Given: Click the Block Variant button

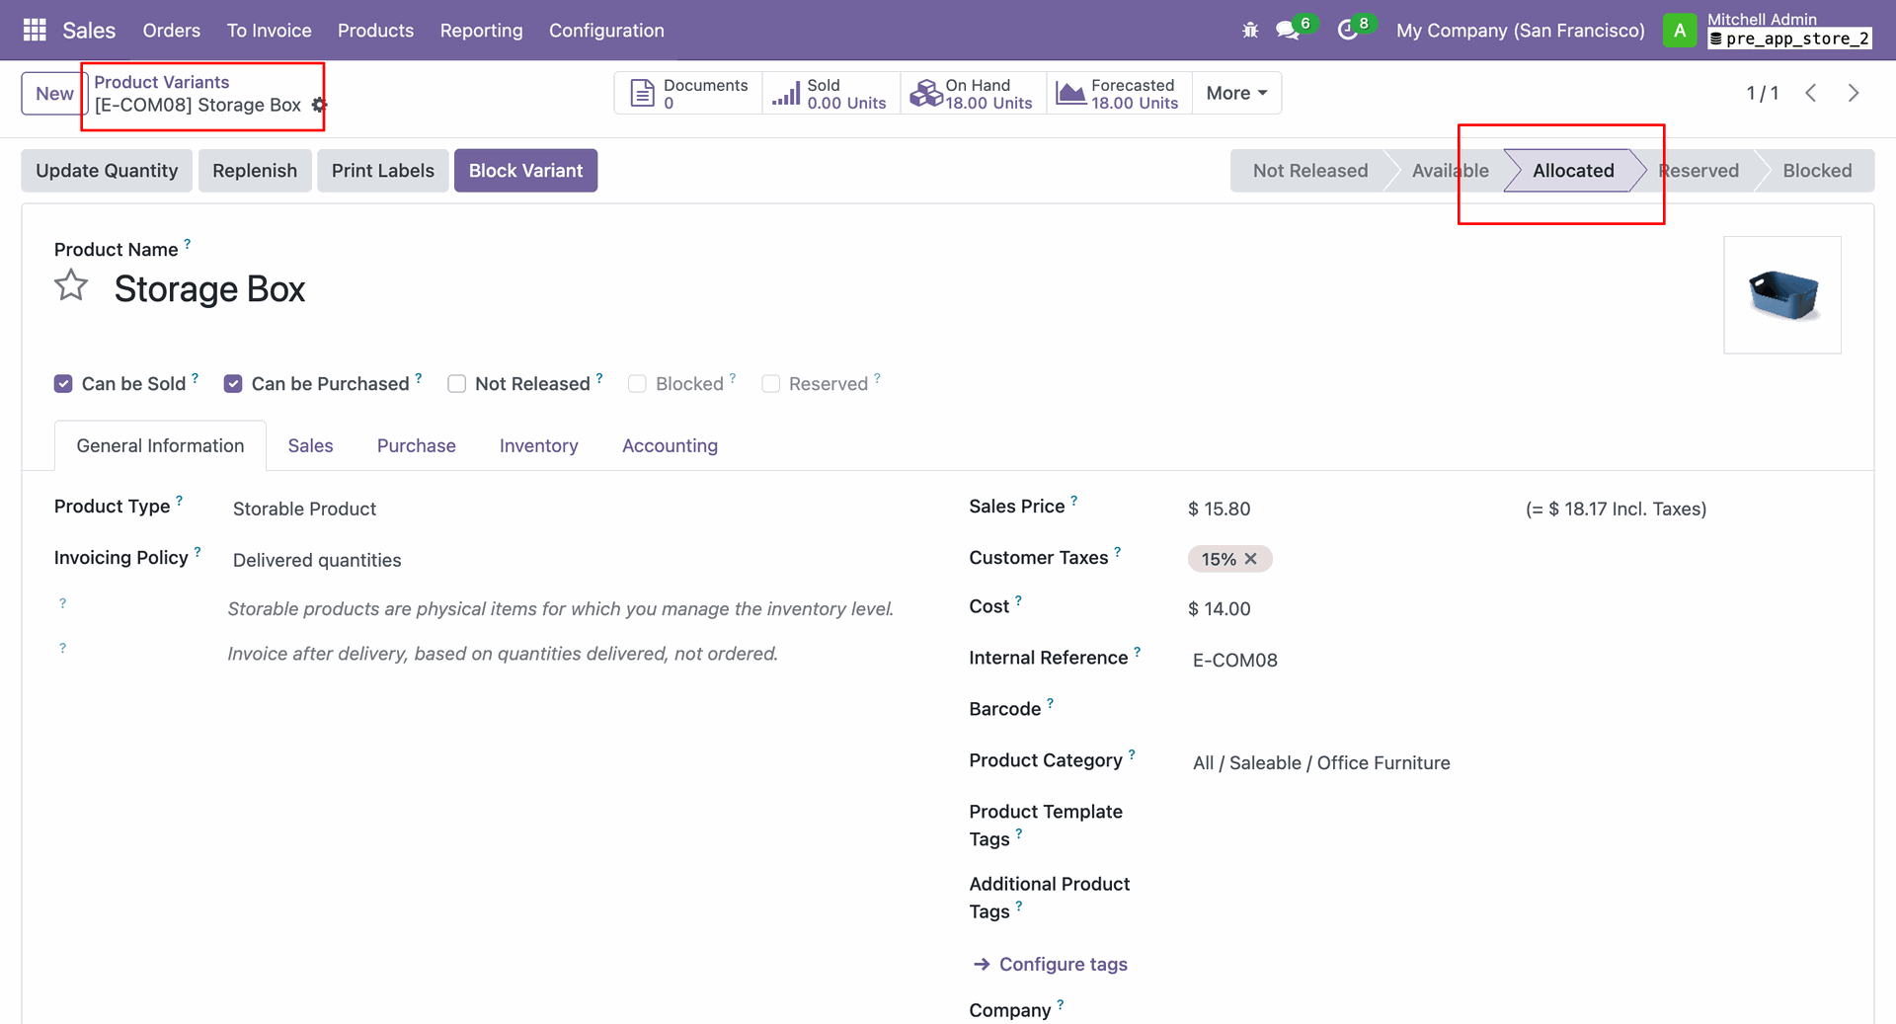Looking at the screenshot, I should point(525,171).
